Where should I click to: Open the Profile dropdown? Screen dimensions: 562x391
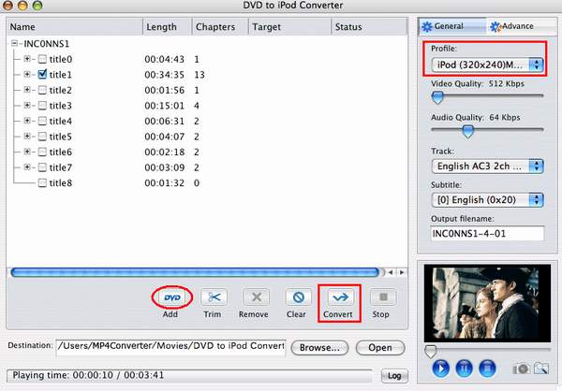pyautogui.click(x=487, y=65)
